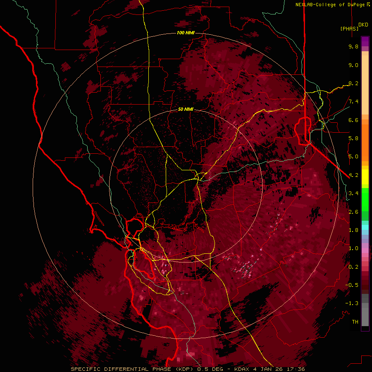Click the '100 NMI' range ring label
The height and width of the screenshot is (372, 372).
pyautogui.click(x=186, y=33)
